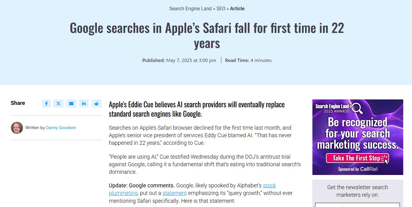Click the newsletter signup heading

click(358, 191)
